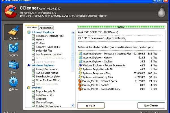Click the icon beside Windows Explorer - Recent Documents result
170x113 pixels.
80,65
